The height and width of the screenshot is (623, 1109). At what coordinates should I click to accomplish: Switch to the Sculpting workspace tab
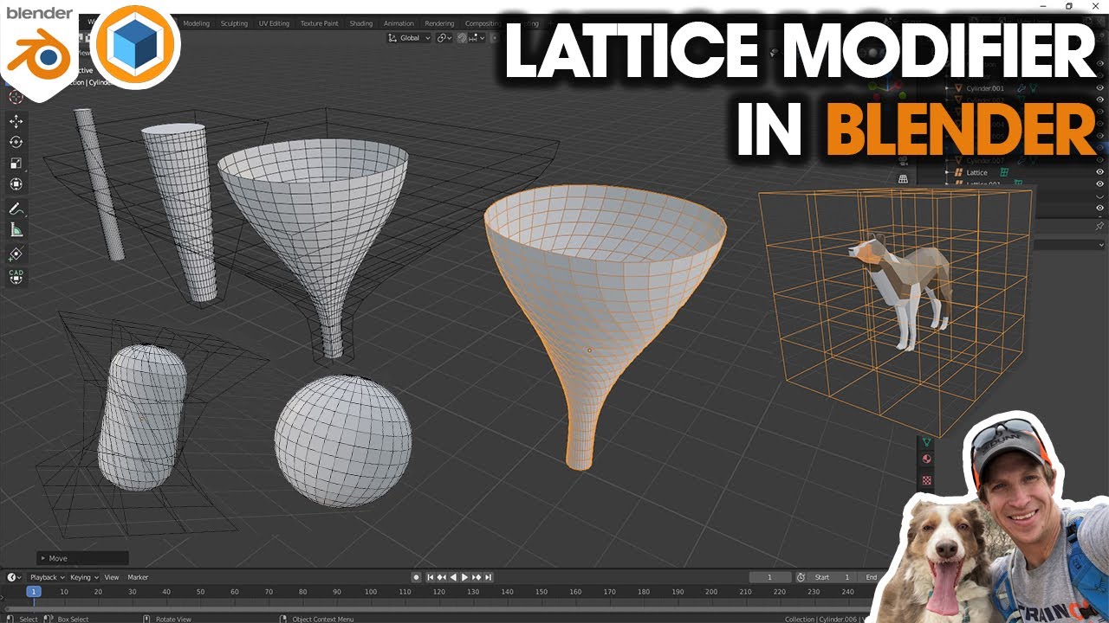tap(234, 23)
